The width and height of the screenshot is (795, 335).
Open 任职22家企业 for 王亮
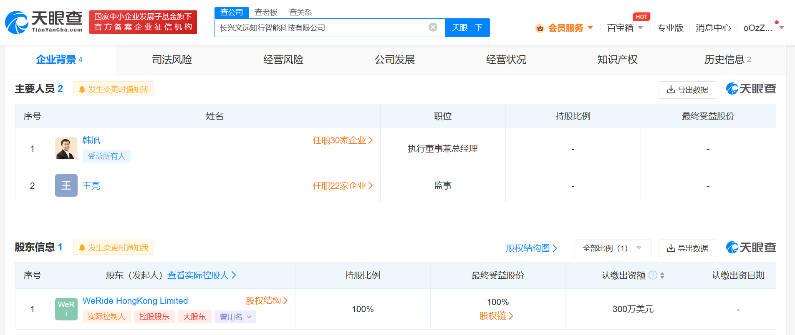(x=343, y=186)
